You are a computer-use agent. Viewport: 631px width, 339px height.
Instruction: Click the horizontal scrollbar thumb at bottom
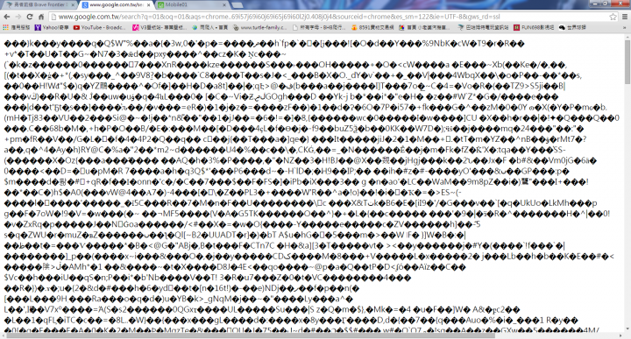(x=251, y=335)
